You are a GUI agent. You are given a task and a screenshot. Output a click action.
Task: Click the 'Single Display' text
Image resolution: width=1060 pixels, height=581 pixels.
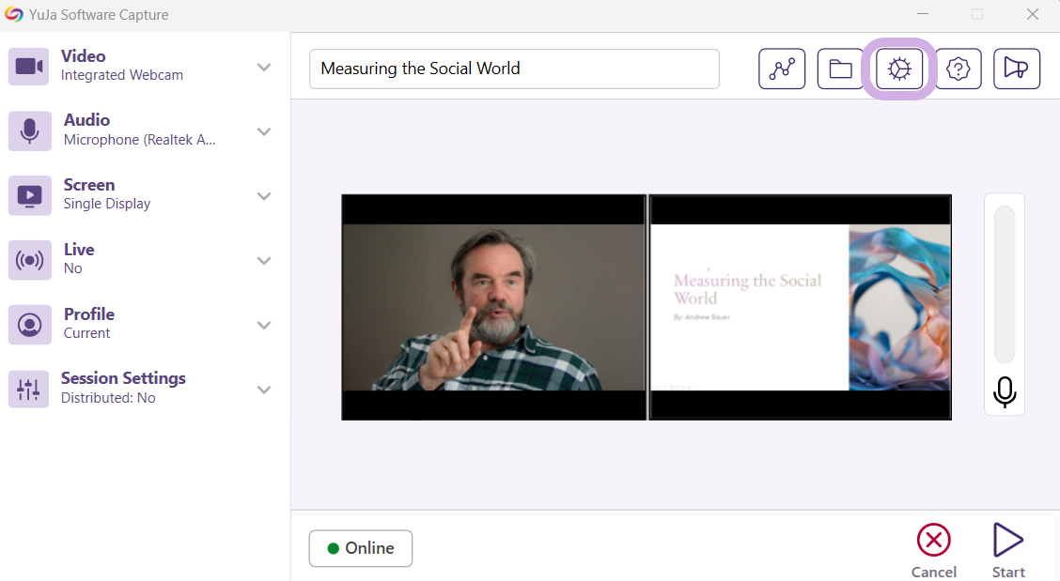tap(107, 204)
